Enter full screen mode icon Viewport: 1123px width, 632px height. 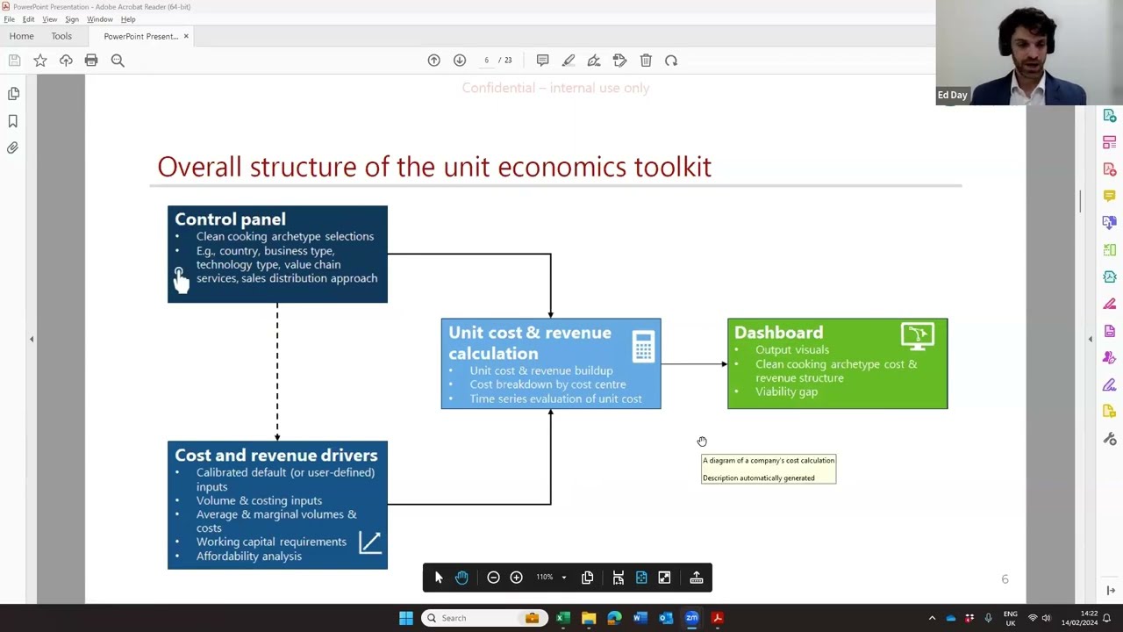664,578
